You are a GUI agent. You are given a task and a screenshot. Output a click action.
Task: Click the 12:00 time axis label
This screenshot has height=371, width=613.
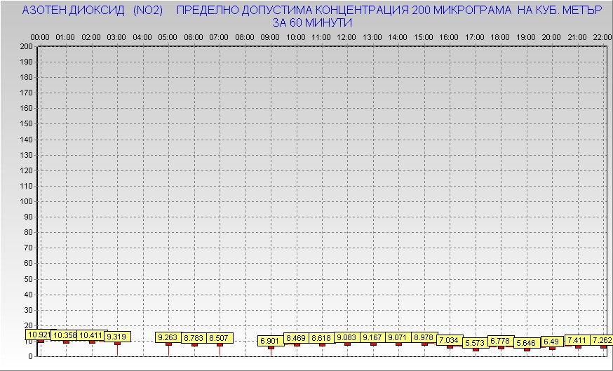pos(346,37)
